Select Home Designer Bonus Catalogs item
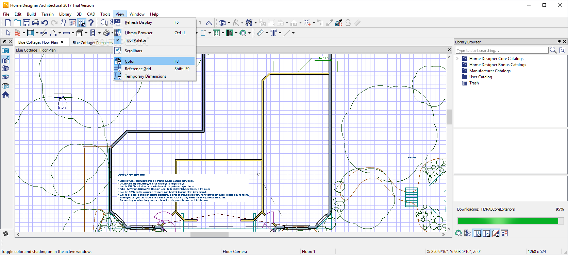The width and height of the screenshot is (568, 255). click(498, 65)
